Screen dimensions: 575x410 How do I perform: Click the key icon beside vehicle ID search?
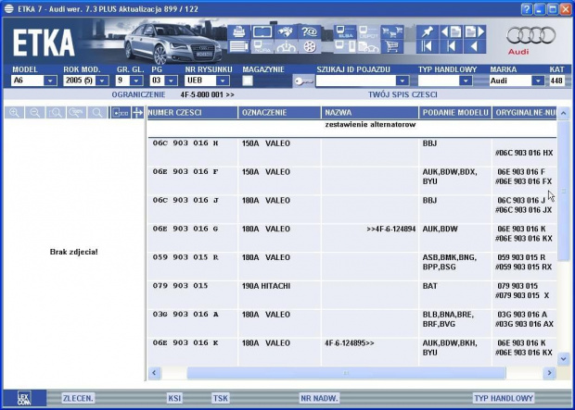pos(302,81)
